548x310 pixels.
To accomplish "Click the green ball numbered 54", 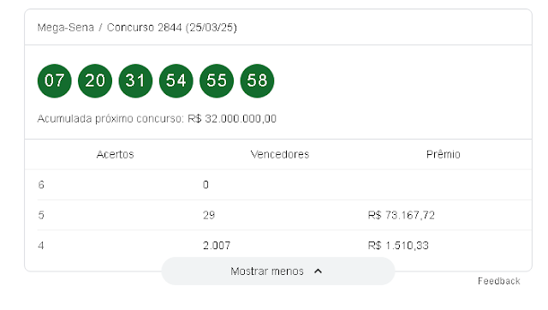I will coord(176,80).
